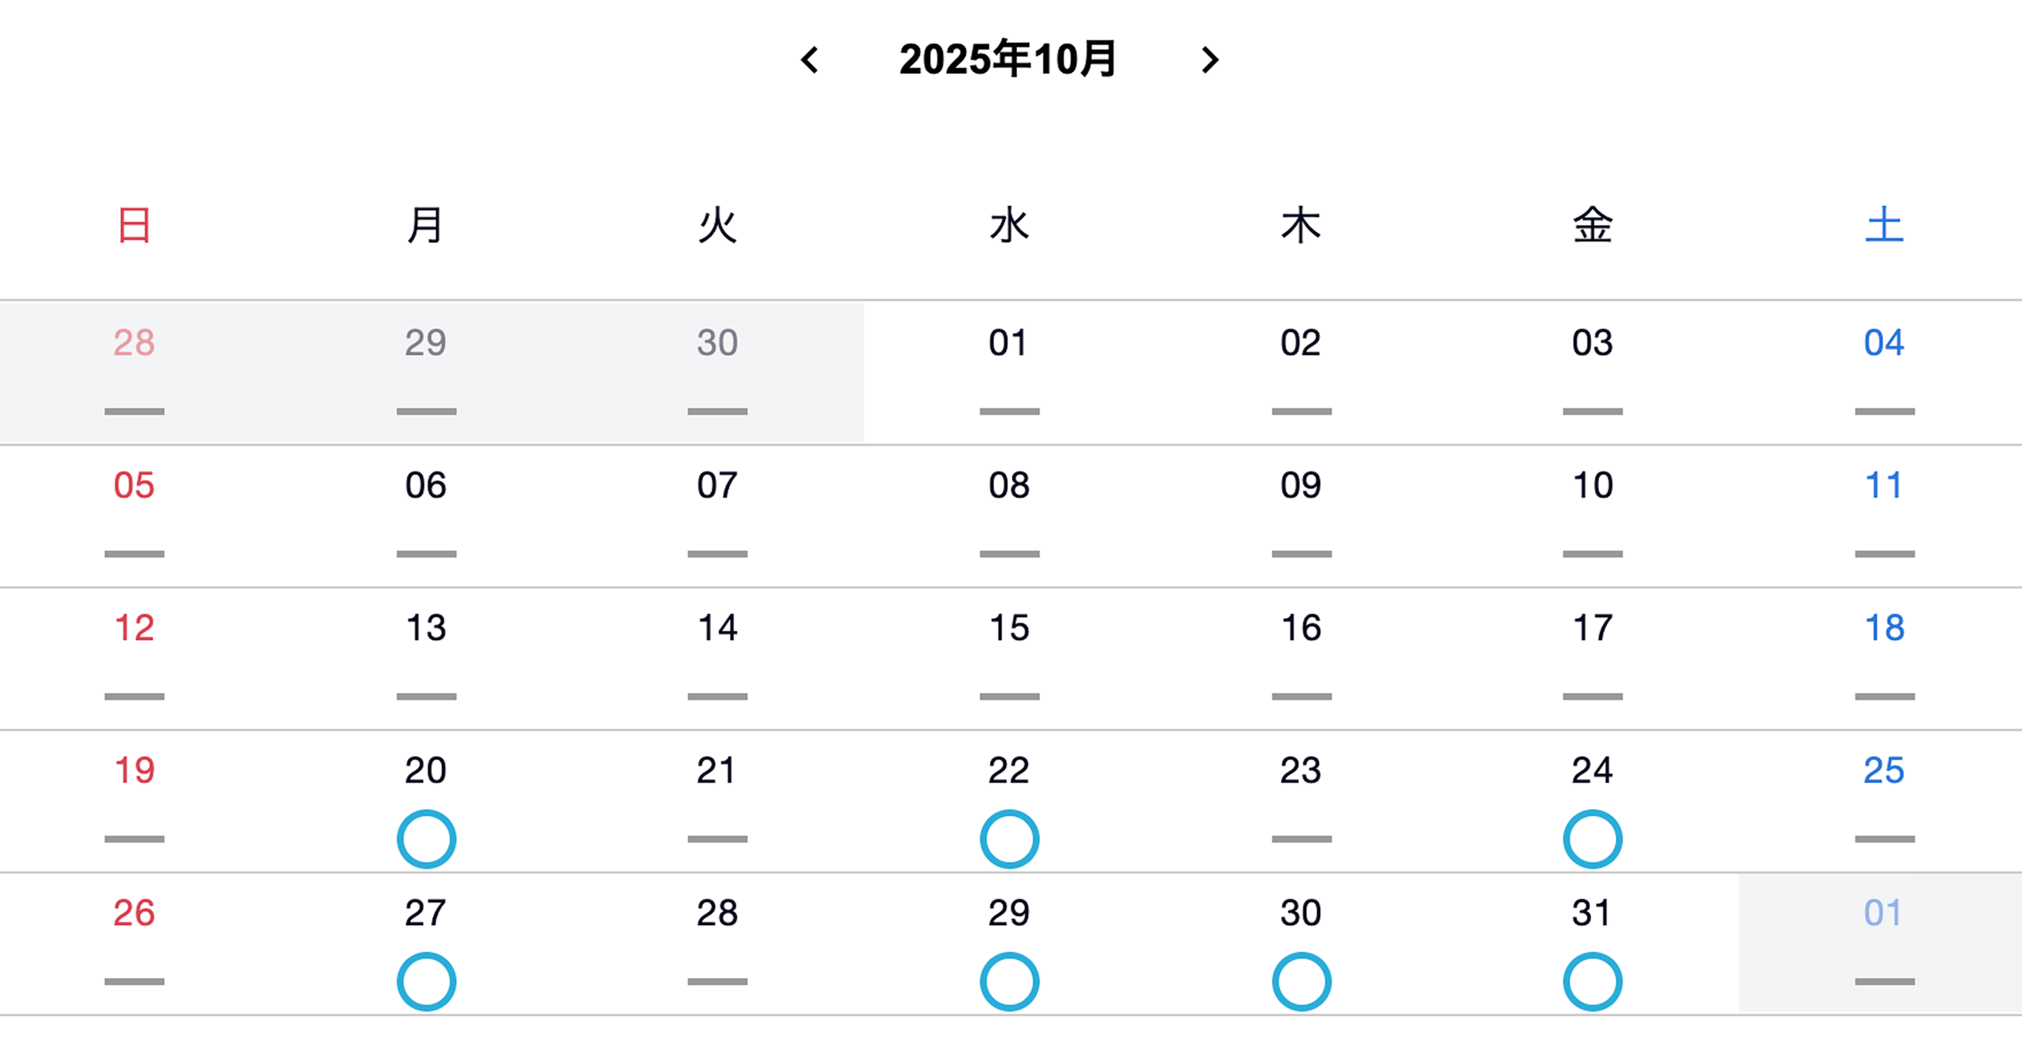Screen dimensions: 2022x1053
Task: Click the greyed-out November 01 cell
Action: 1882,941
